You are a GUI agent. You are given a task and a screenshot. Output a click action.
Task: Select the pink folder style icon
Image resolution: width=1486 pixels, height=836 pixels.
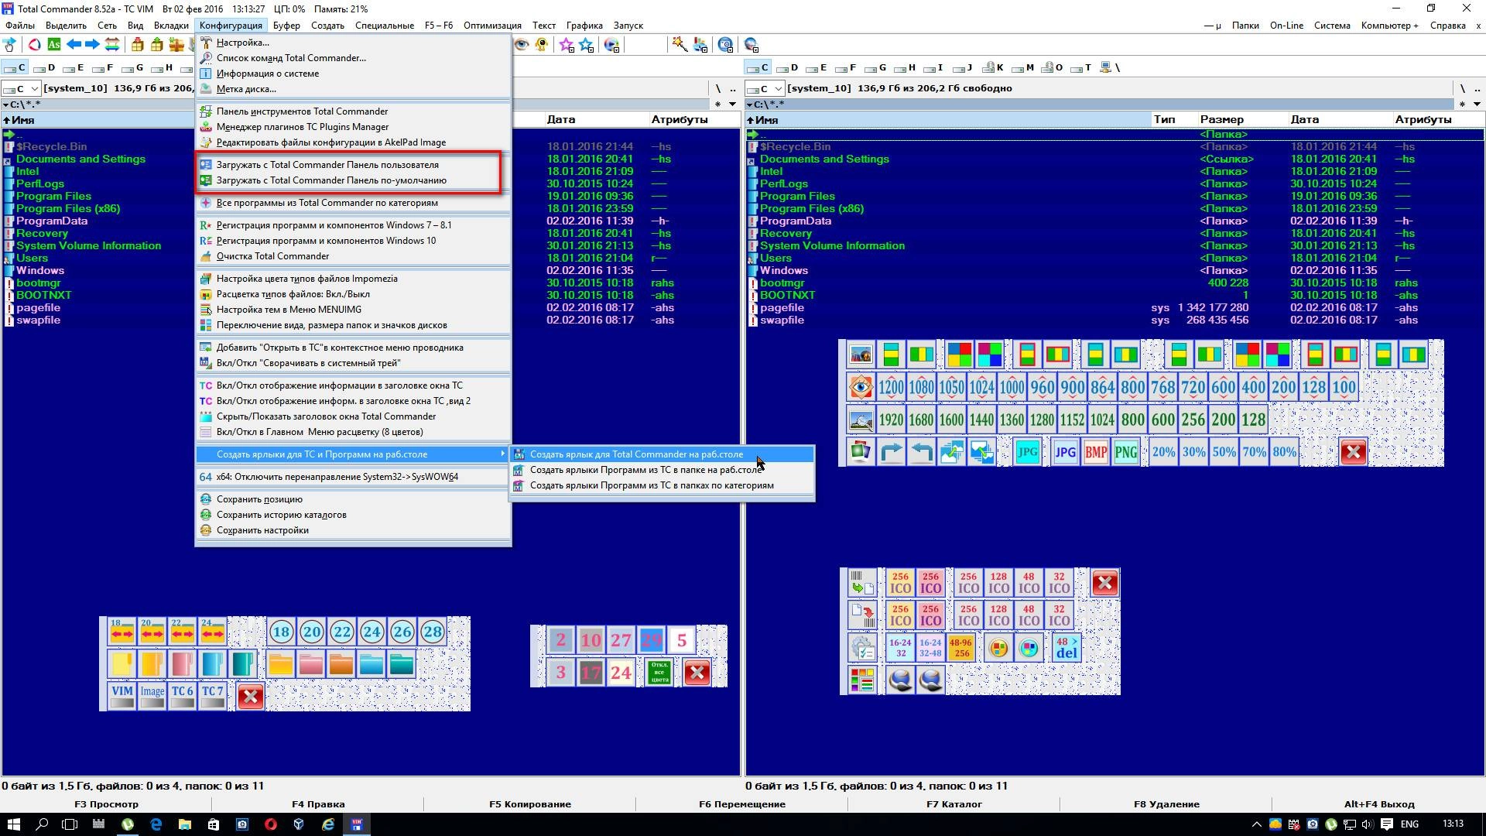(311, 664)
